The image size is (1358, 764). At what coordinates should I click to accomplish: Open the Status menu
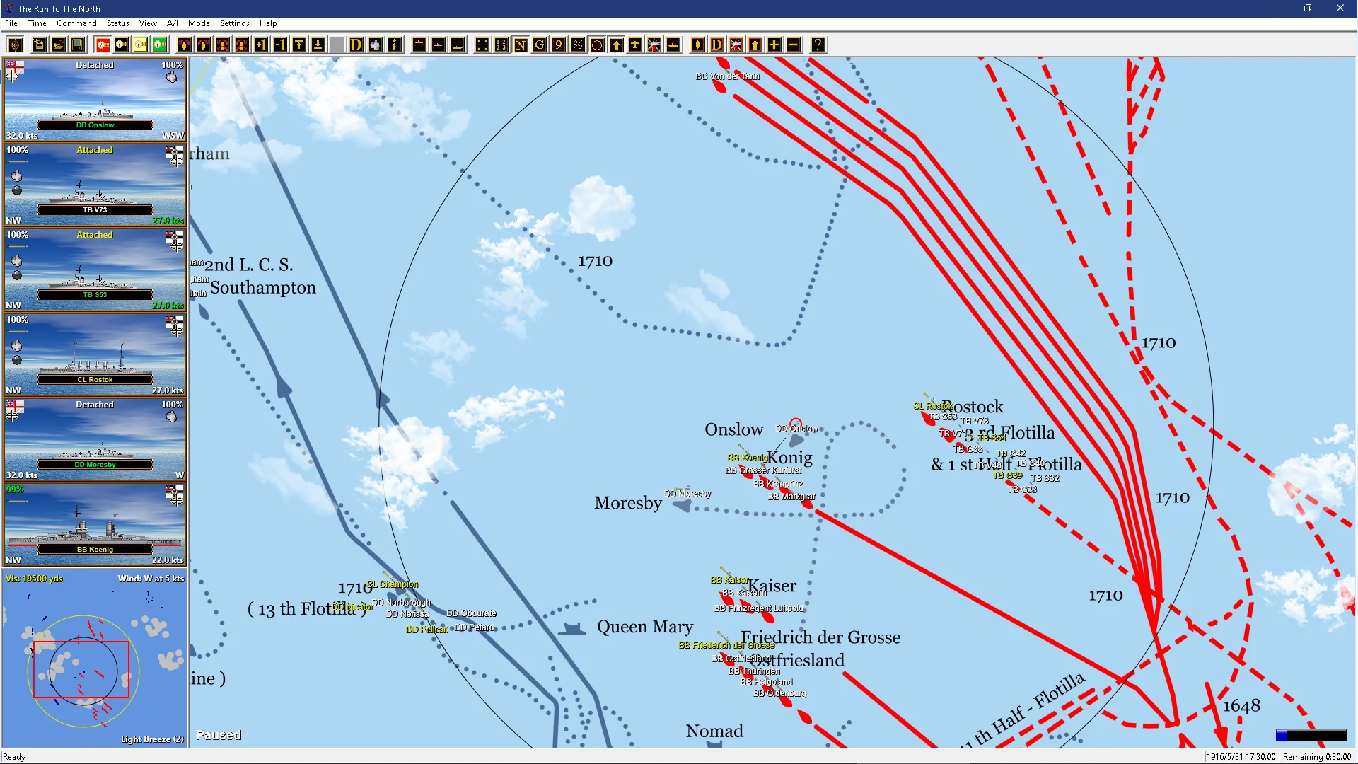pos(117,23)
